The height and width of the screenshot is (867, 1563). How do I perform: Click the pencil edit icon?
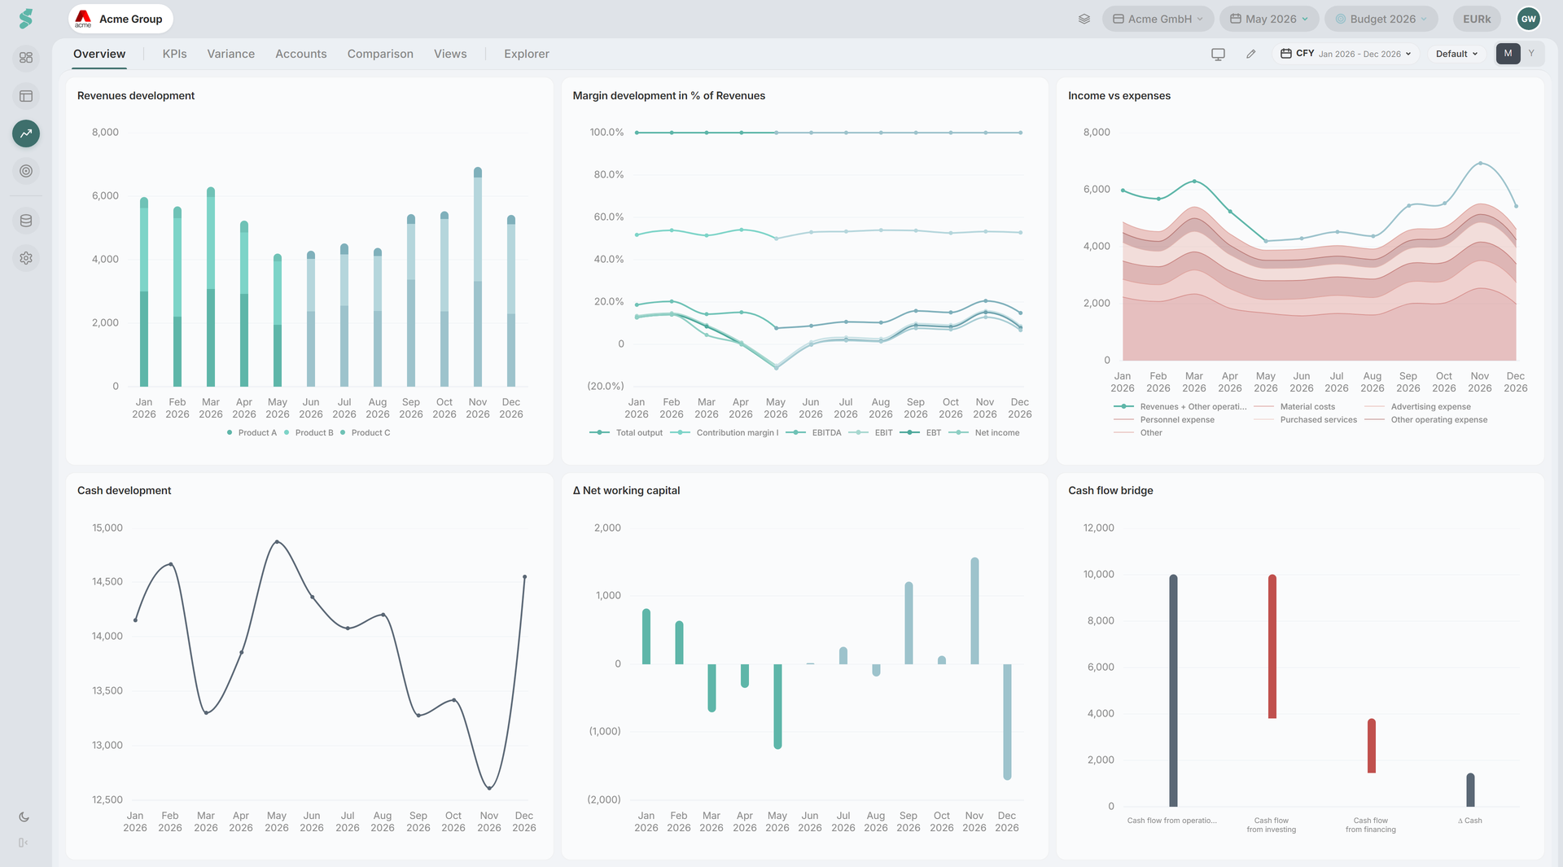pyautogui.click(x=1251, y=54)
